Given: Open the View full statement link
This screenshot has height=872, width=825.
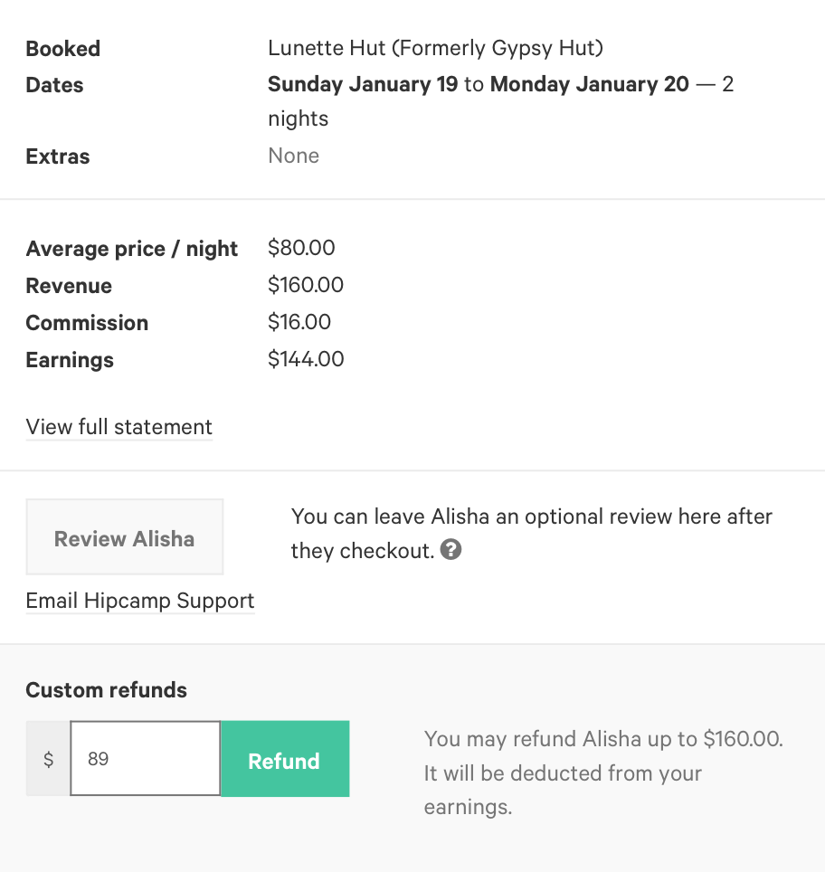Looking at the screenshot, I should tap(119, 427).
